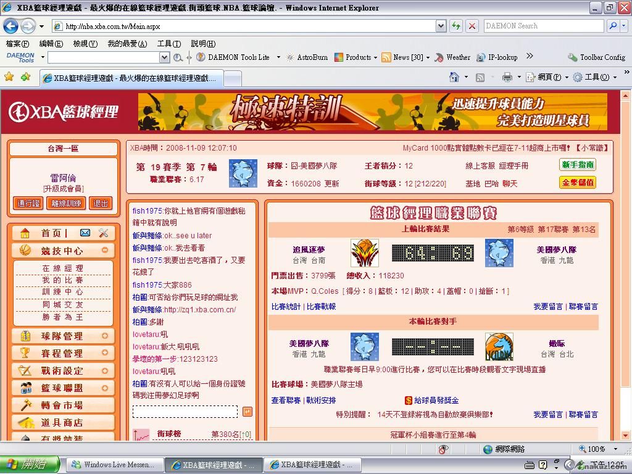
Task: Open the browser Home page icon
Action: tap(454, 77)
